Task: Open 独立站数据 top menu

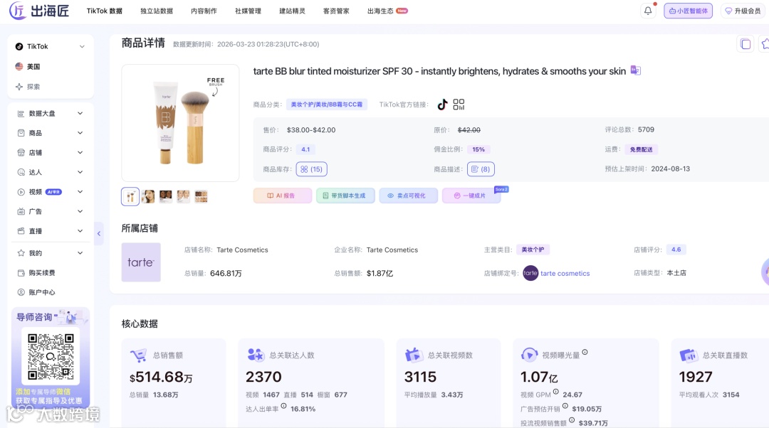Action: (157, 11)
